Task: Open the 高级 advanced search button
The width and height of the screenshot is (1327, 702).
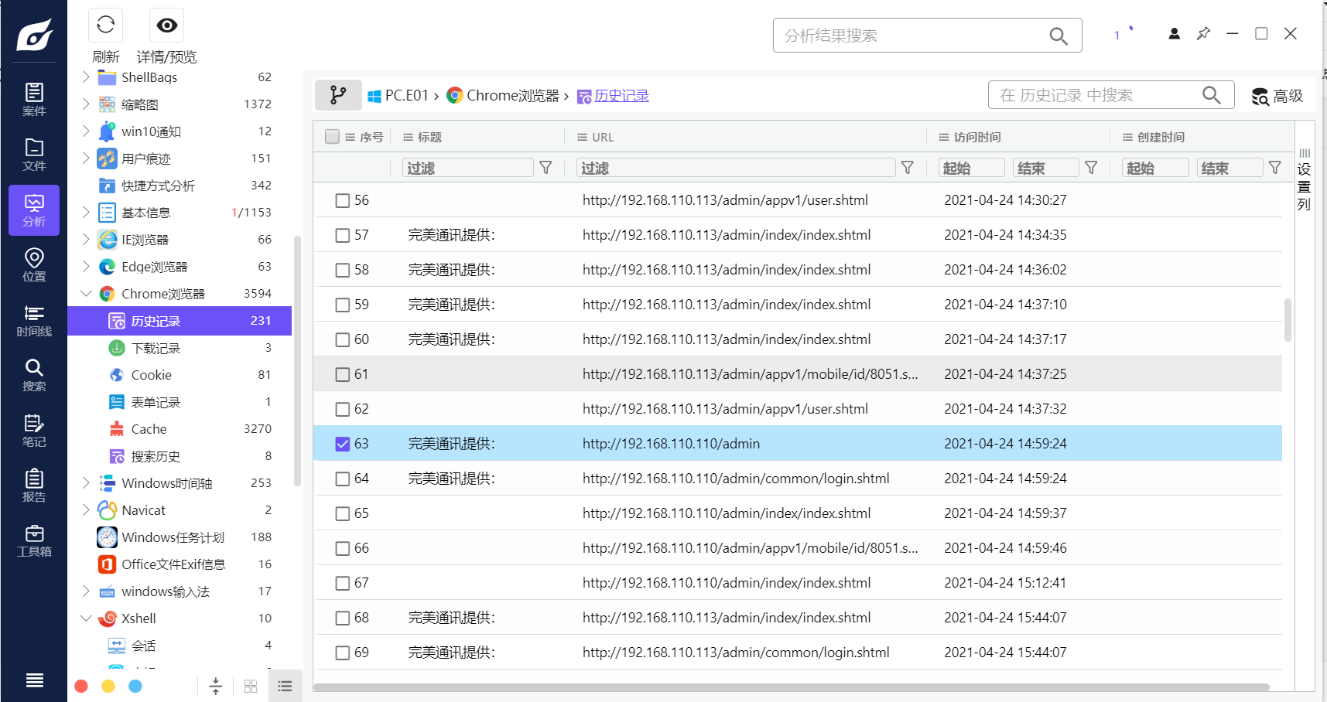Action: tap(1277, 96)
